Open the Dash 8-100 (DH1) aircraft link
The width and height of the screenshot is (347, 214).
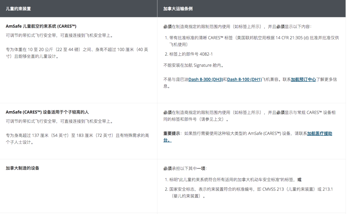coord(245,79)
